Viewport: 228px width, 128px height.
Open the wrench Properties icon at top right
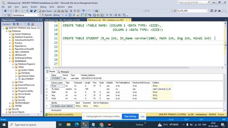(216, 11)
